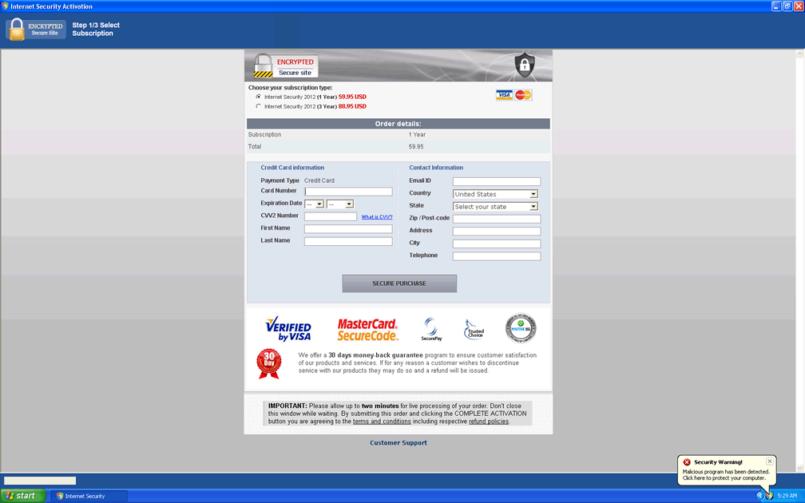The height and width of the screenshot is (503, 805).
Task: Follow the terms and conditions link
Action: tap(382, 421)
